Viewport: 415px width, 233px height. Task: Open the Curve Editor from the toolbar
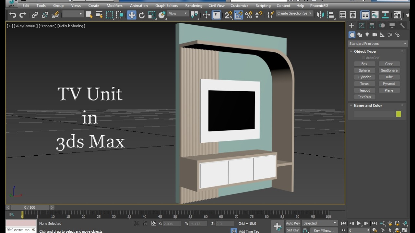[375, 15]
